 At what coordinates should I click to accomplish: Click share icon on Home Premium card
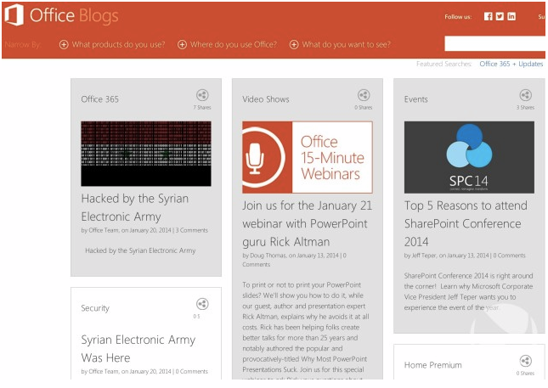pyautogui.click(x=525, y=361)
